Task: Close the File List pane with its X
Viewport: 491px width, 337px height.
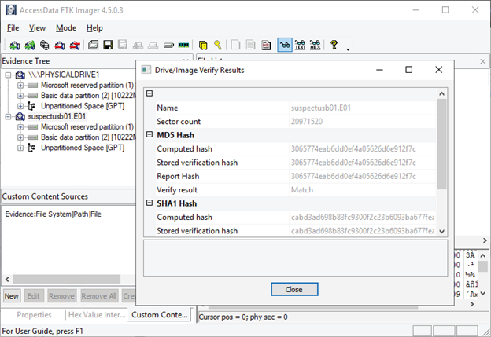Action: click(482, 61)
